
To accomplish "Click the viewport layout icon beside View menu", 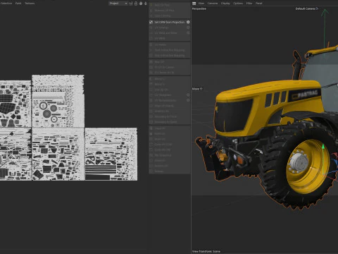I will (194, 4).
